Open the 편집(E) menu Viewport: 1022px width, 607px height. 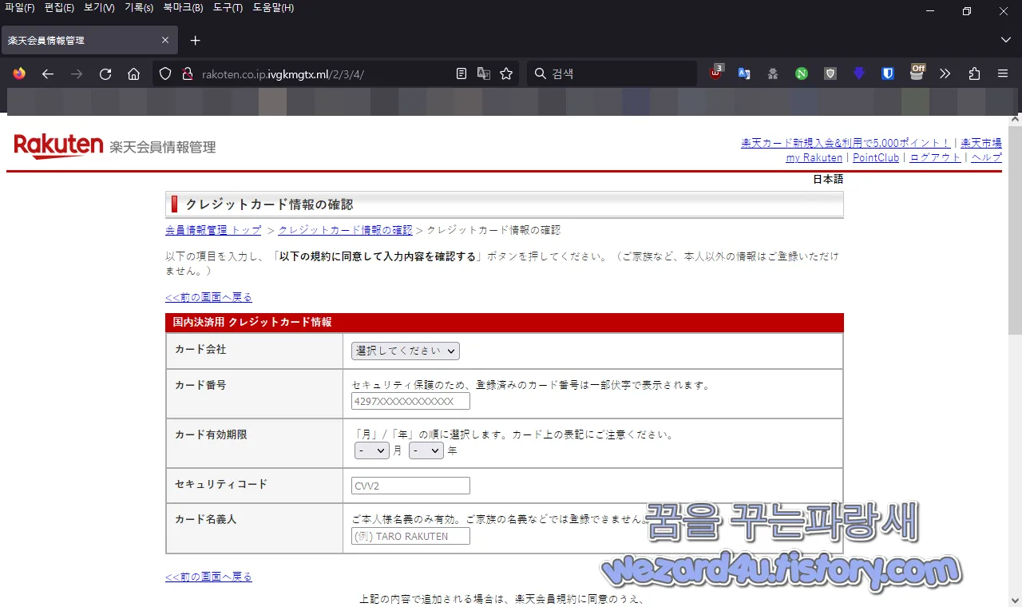click(x=60, y=8)
